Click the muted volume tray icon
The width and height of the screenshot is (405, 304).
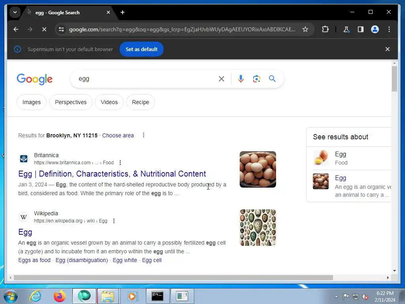point(365,296)
